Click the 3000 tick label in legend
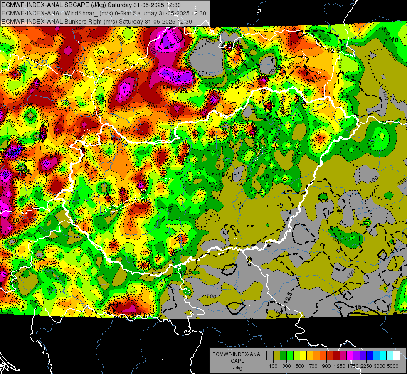This screenshot has width=407, height=374. [379, 366]
